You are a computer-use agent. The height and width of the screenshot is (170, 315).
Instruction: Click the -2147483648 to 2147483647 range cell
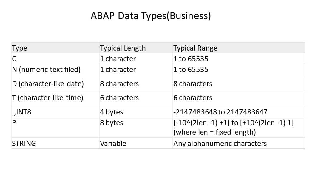point(220,112)
